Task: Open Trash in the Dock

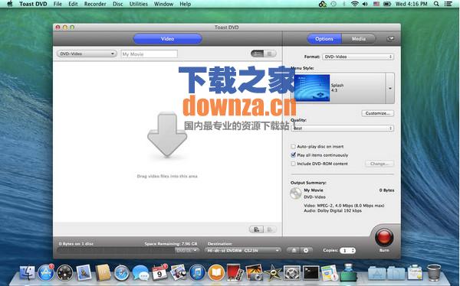Action: point(434,272)
